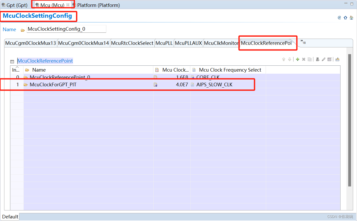Image resolution: width=357 pixels, height=221 pixels.
Task: Select the Mcu (Mcu) editor tab
Action: 52,5
